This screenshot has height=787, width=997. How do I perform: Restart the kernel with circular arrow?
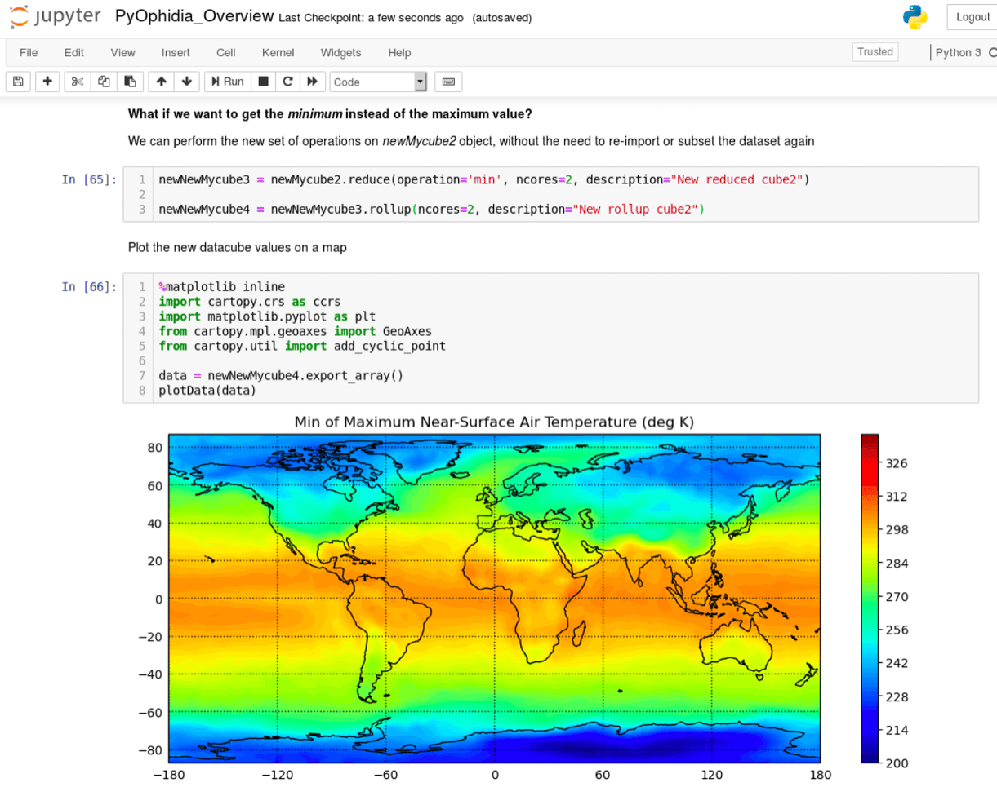coord(287,82)
